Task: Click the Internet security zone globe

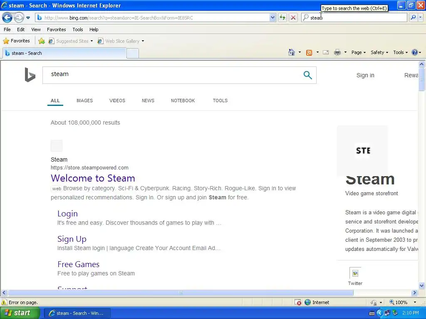Action: pyautogui.click(x=307, y=302)
